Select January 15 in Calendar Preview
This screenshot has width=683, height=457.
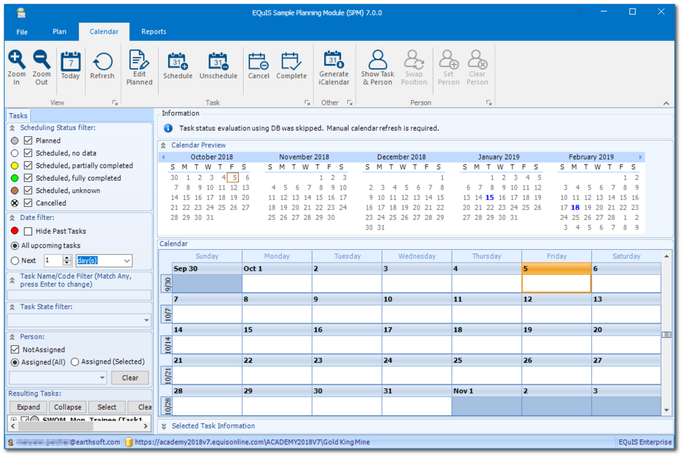coord(490,198)
